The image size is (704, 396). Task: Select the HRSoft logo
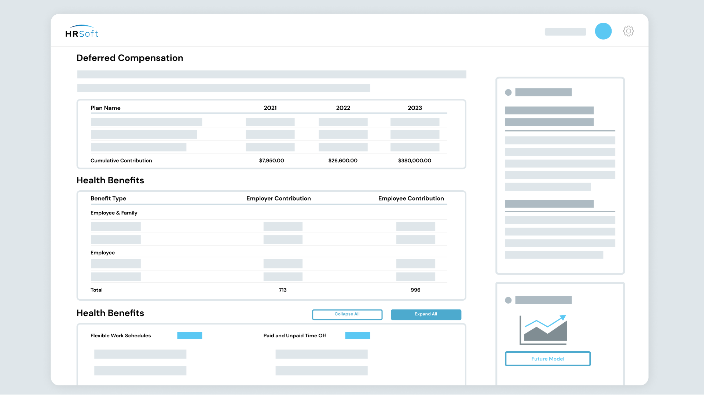click(x=81, y=33)
